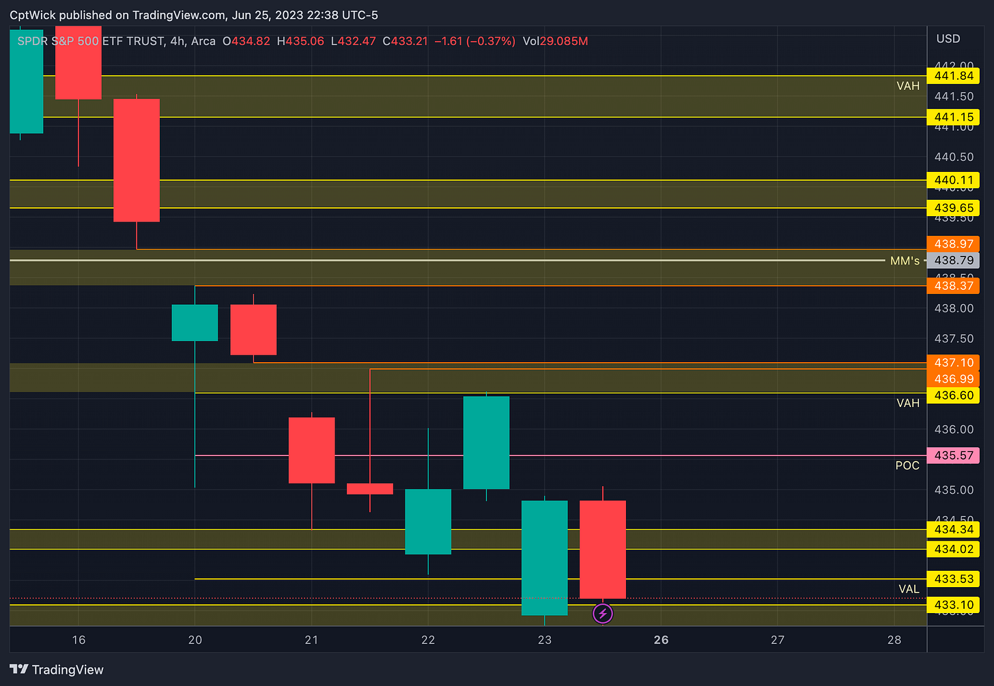Click the Vol 29.085M value

[x=555, y=41]
